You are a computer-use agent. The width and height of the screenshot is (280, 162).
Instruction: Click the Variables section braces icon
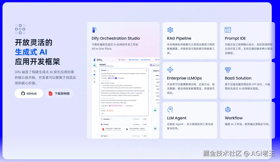click(x=102, y=119)
